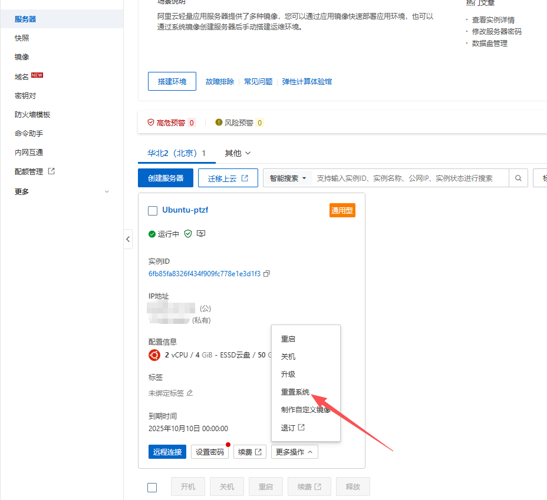Click the 远程连接 button
This screenshot has width=547, height=500.
tap(167, 452)
